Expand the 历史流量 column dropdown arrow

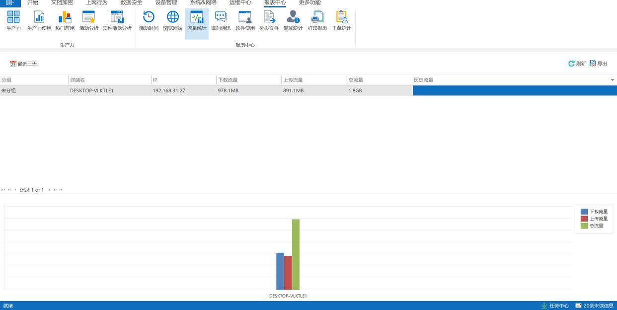point(612,80)
